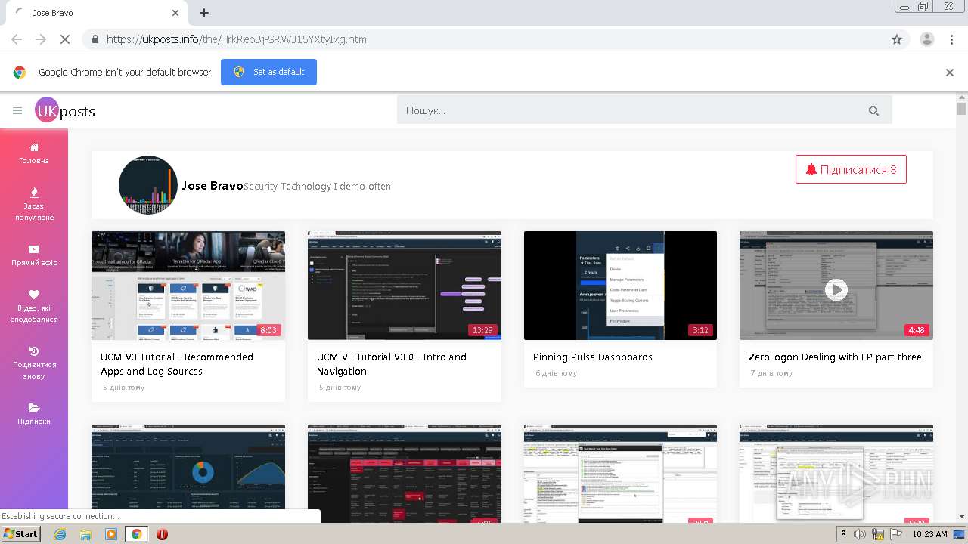Open the second-row red table video thumbnail
Image resolution: width=968 pixels, height=544 pixels.
tap(405, 473)
